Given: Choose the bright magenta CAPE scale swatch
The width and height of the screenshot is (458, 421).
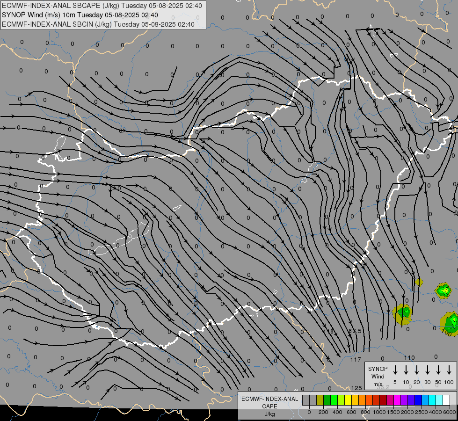Looking at the screenshot, I should click(397, 400).
